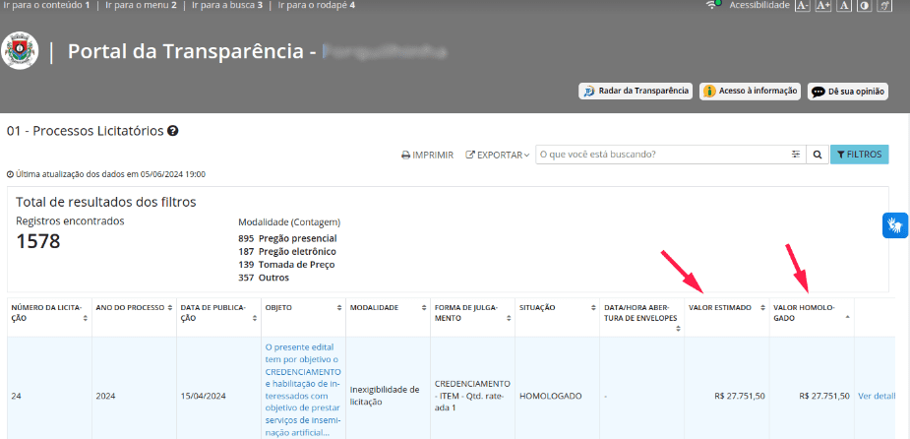The height and width of the screenshot is (439, 910).
Task: Open the CREDENCIAMENTO edital object link
Action: pos(303,390)
